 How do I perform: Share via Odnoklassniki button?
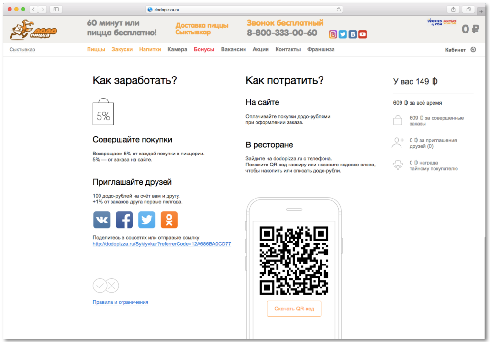[169, 220]
